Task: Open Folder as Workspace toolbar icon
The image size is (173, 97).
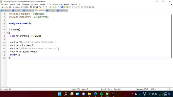Action: click(76, 7)
